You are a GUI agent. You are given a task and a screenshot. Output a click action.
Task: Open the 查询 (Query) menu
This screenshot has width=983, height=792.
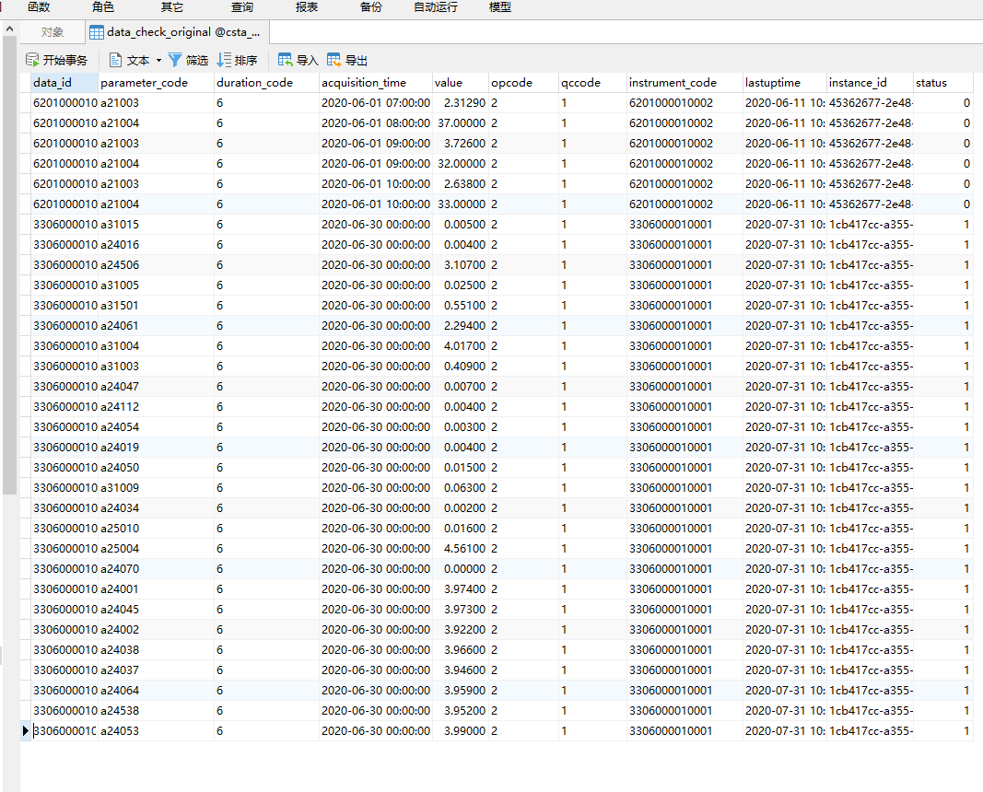tap(242, 7)
